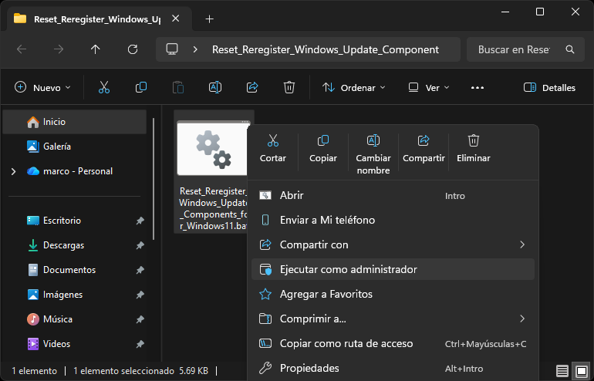
Task: Click the navigation pane scrollbar
Action: pos(154,179)
